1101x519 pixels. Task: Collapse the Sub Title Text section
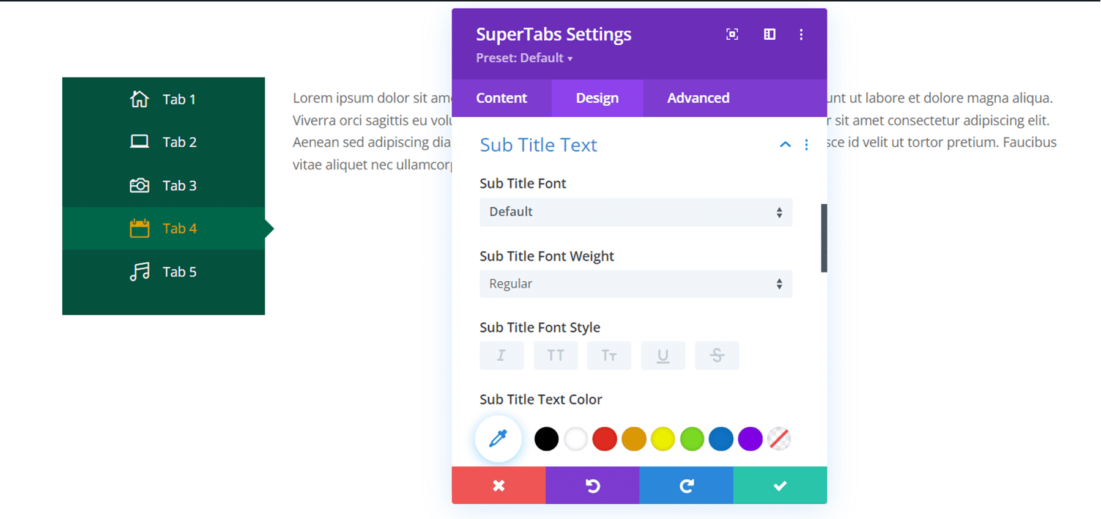click(785, 145)
